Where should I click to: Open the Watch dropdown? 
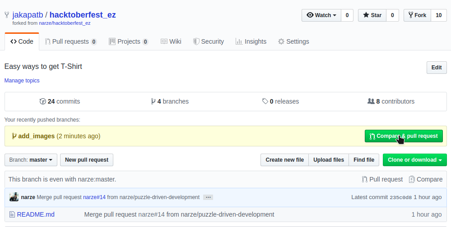tap(321, 15)
